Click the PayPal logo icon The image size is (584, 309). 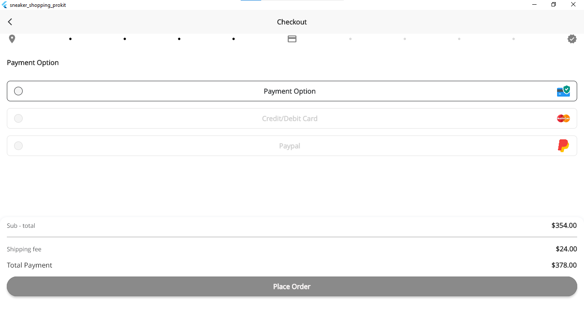(x=563, y=146)
